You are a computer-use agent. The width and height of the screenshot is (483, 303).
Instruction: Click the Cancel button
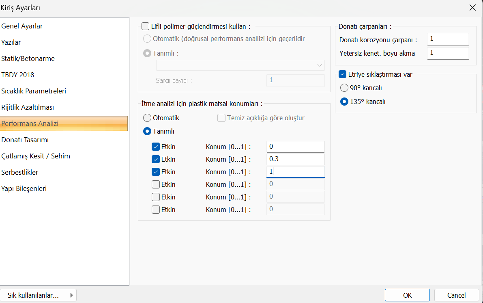pyautogui.click(x=456, y=295)
